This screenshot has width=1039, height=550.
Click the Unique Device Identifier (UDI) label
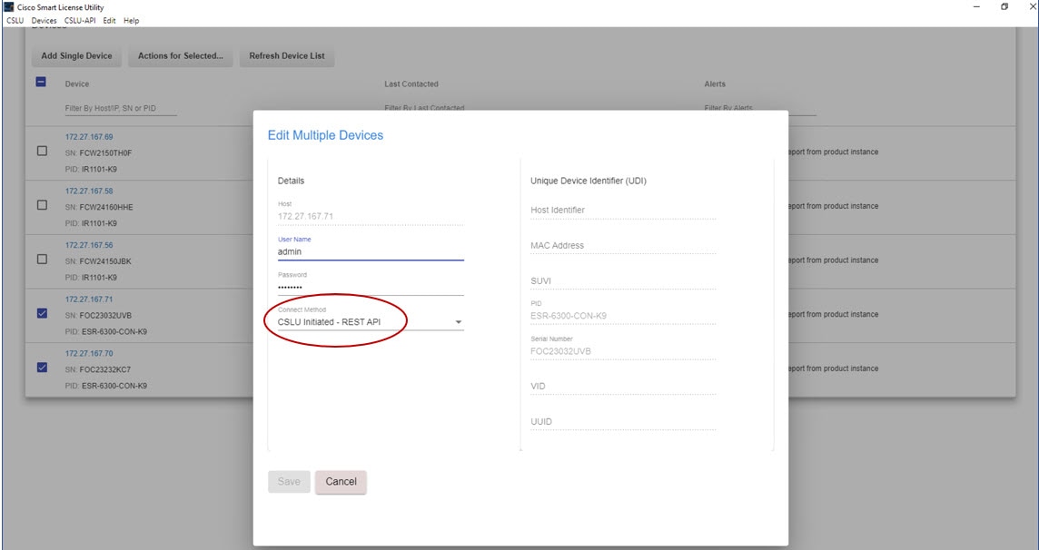click(589, 181)
